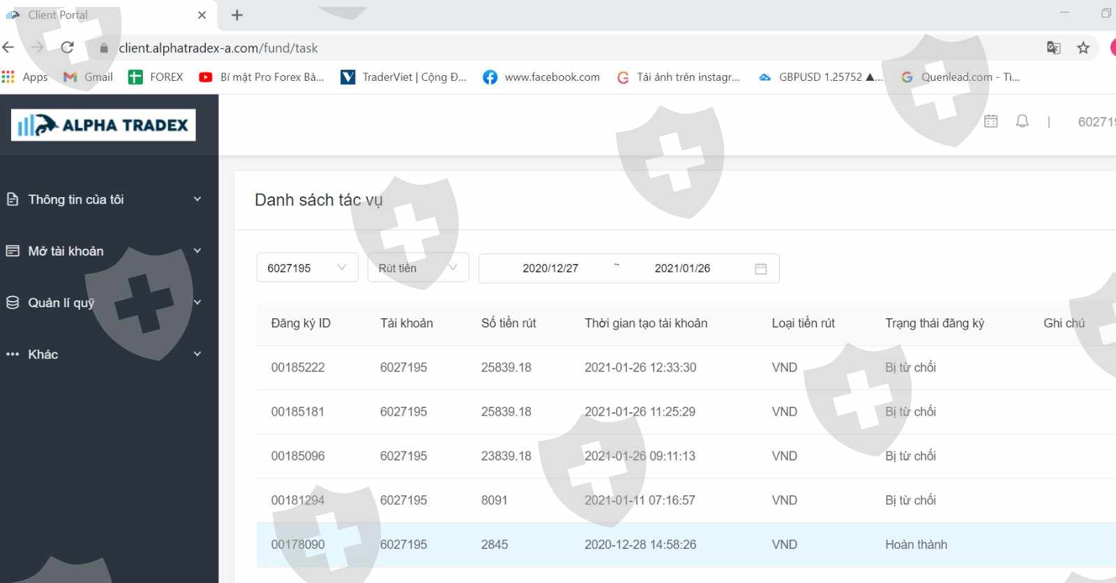The height and width of the screenshot is (583, 1116).
Task: Open the Gmail bookmark
Action: point(89,77)
